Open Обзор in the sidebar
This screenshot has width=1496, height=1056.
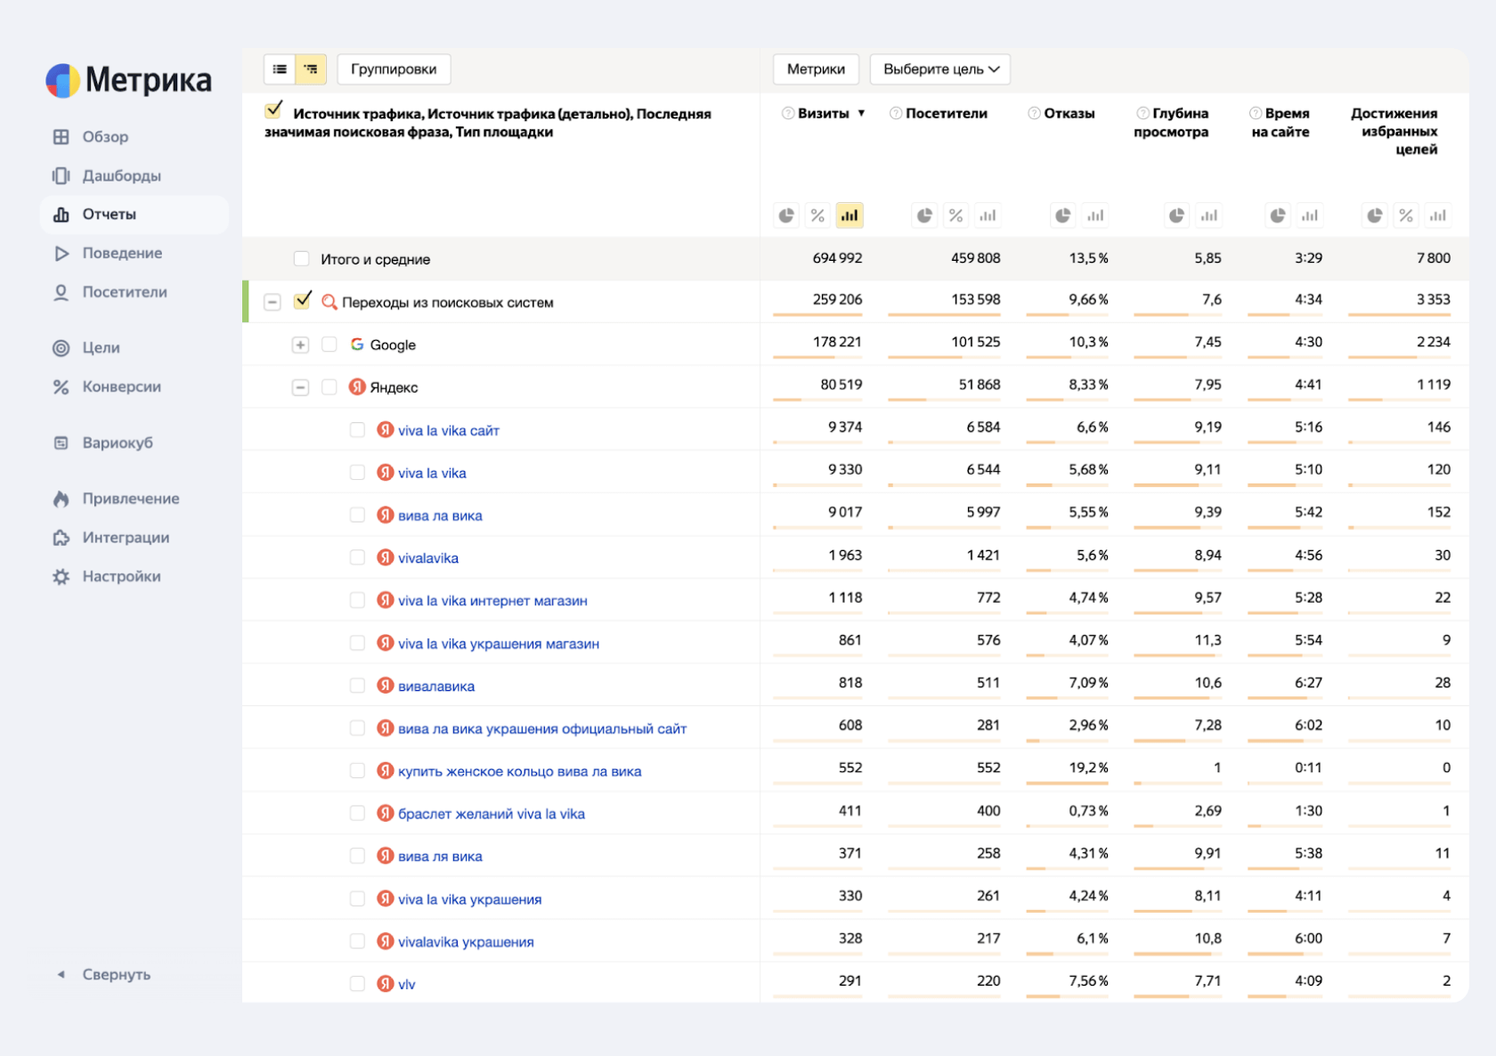91,136
